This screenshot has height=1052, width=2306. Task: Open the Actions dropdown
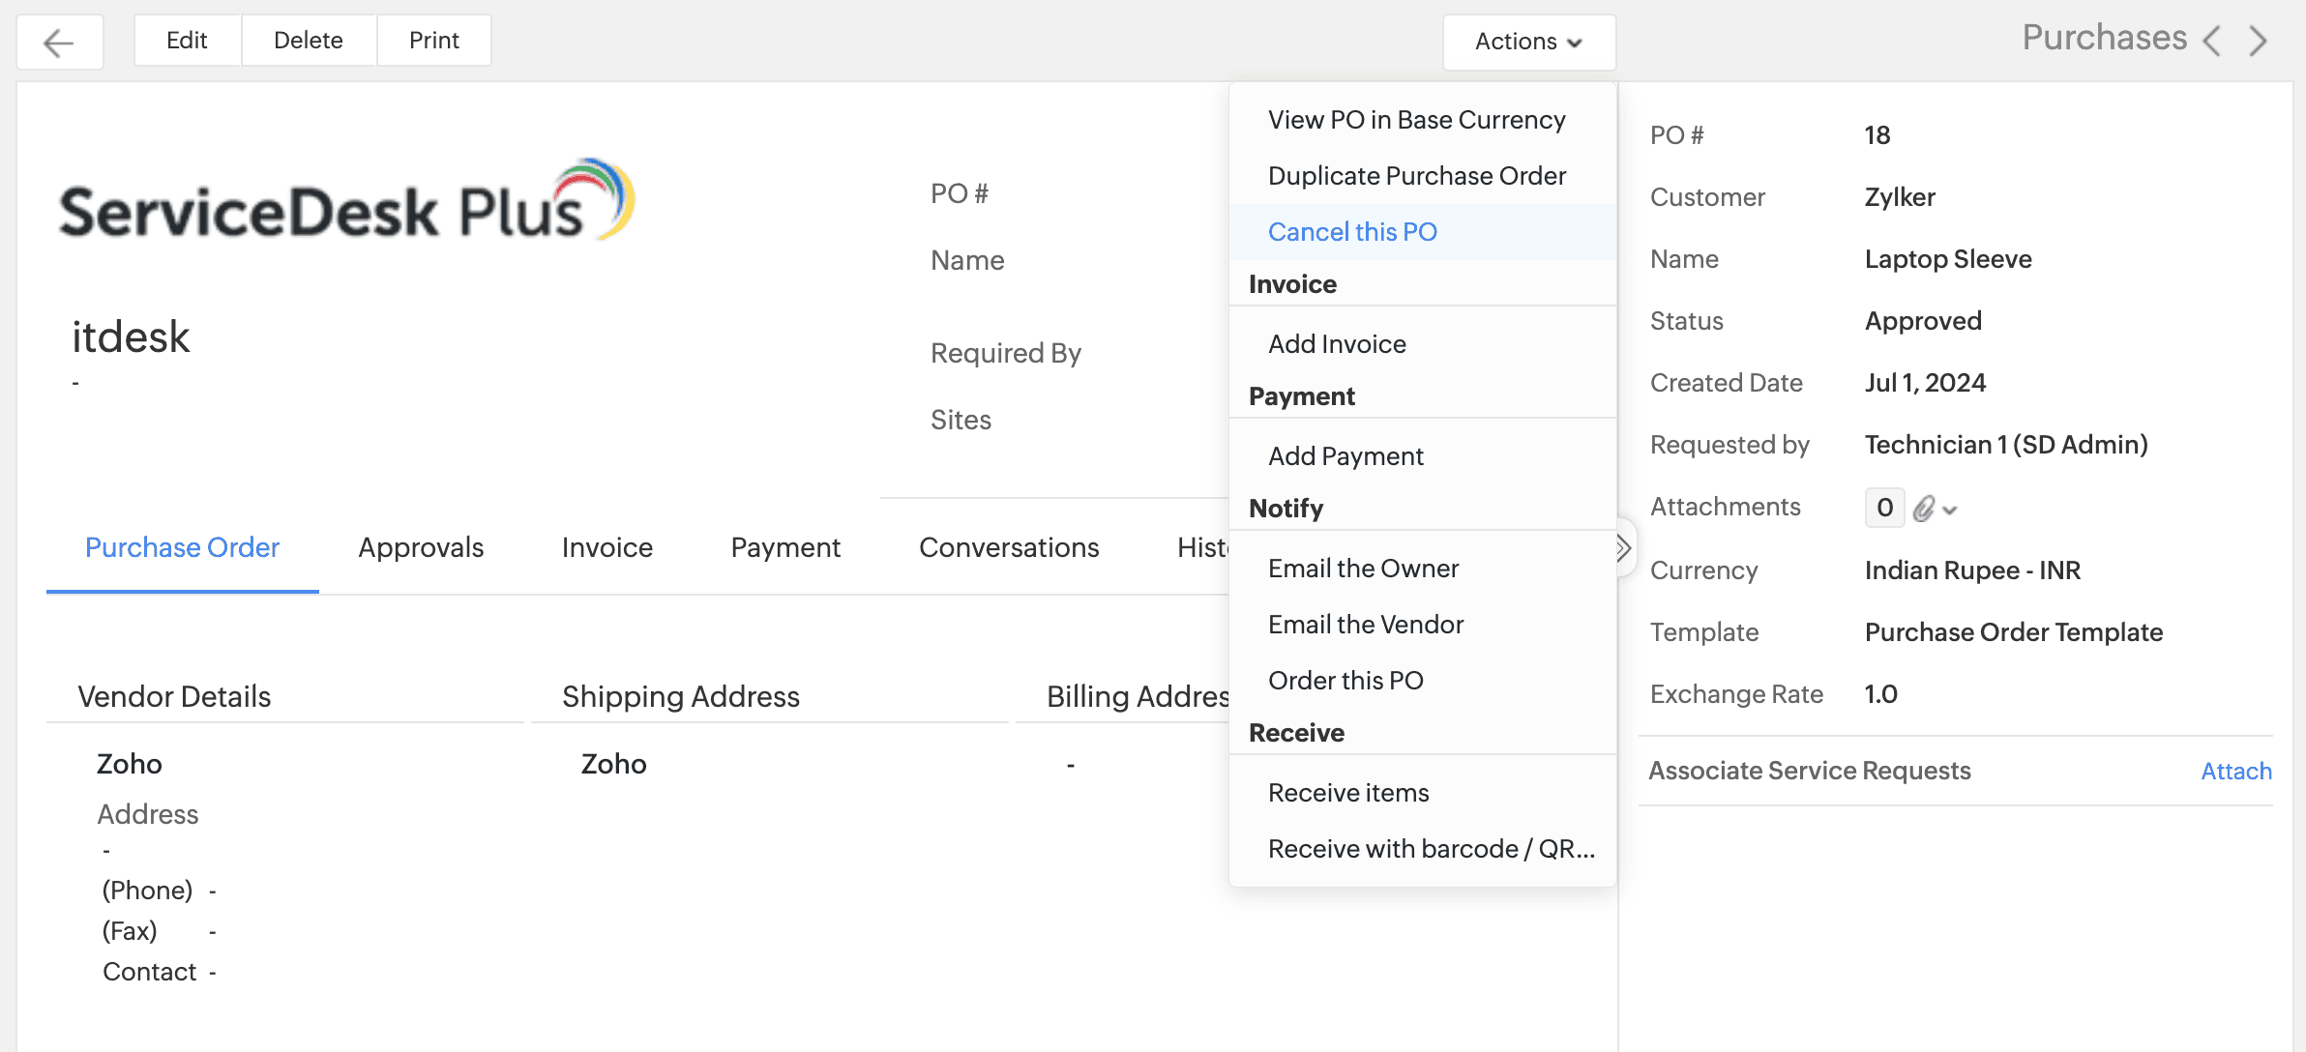coord(1528,42)
